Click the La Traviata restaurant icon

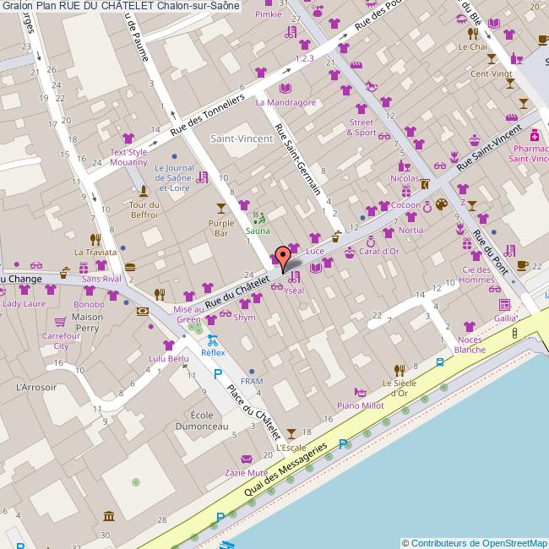pos(96,238)
